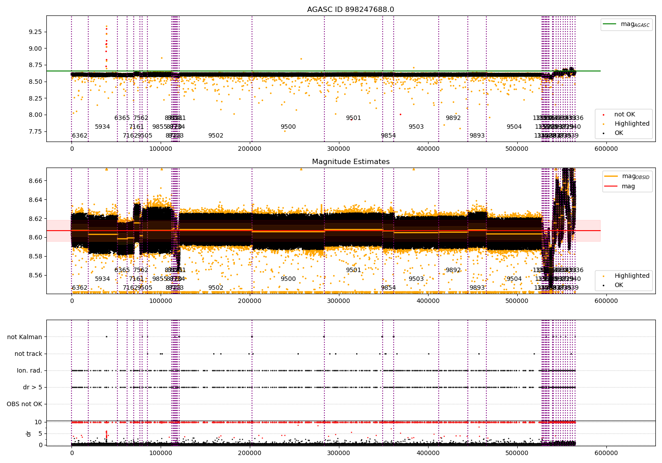Select the 'OBS not OK' row label

tap(24, 404)
